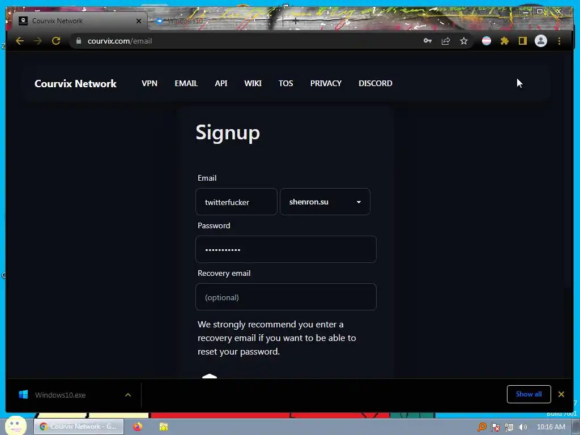Click the magnifier tray icon
The image size is (580, 435).
click(482, 427)
